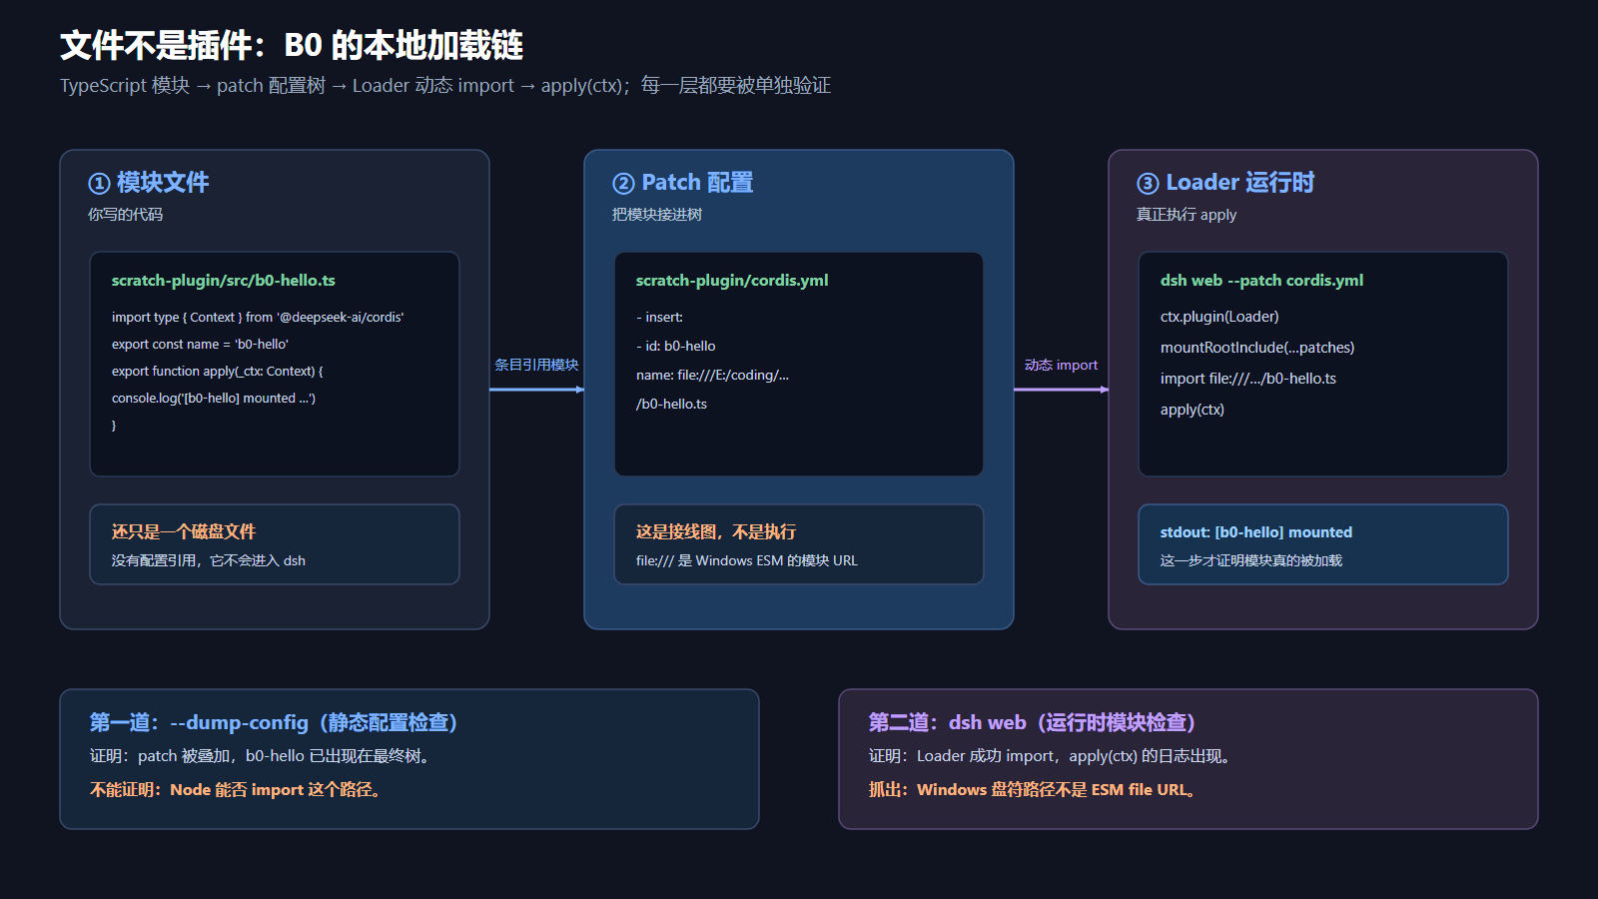The width and height of the screenshot is (1598, 899).
Task: Click the scratch-plugin/src/b0-hello.ts file name
Action: click(x=224, y=281)
